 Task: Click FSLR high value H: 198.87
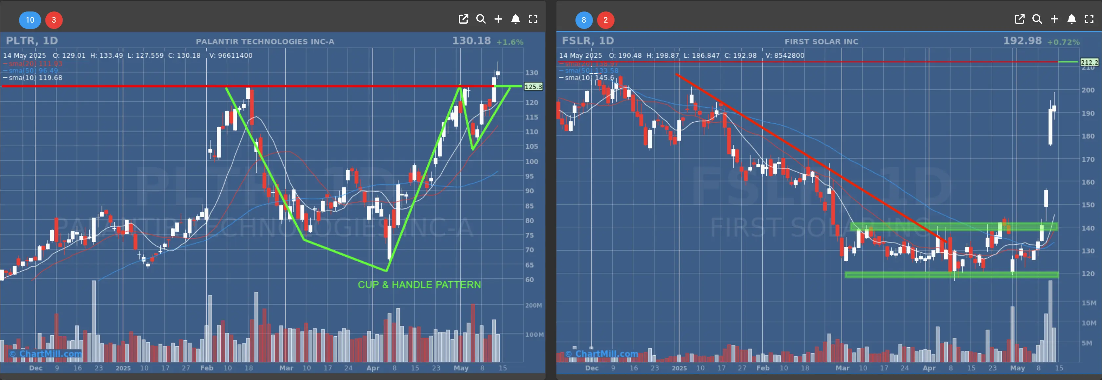coord(662,55)
